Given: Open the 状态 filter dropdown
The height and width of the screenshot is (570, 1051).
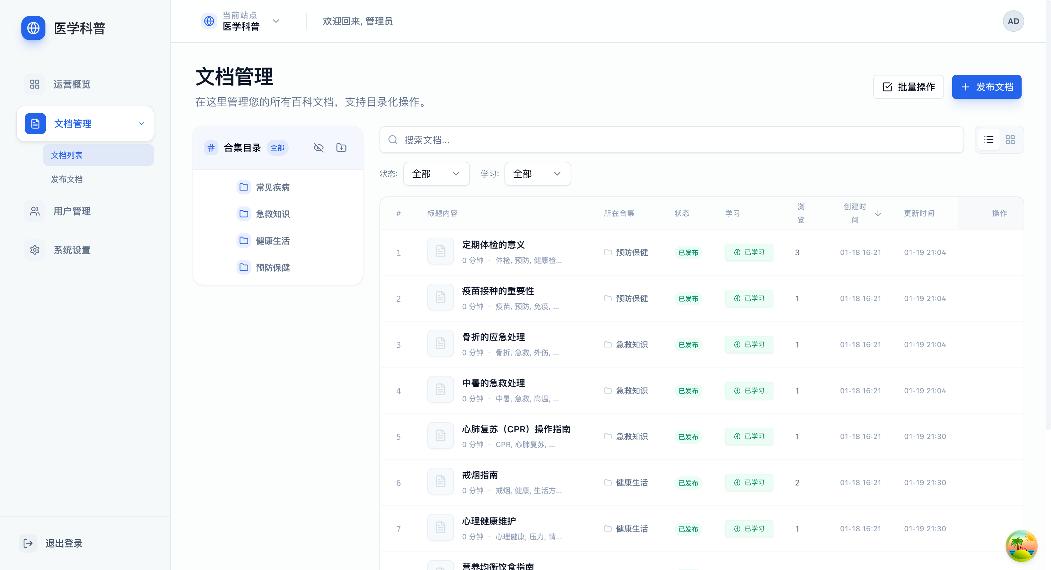Looking at the screenshot, I should click(436, 173).
